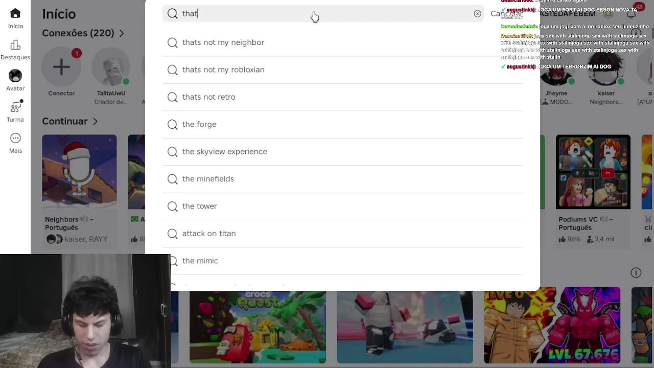Select suggestion 'thats not retro'

[342, 97]
